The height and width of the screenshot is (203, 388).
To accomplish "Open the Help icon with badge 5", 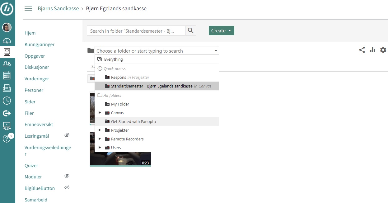I will pyautogui.click(x=7, y=138).
